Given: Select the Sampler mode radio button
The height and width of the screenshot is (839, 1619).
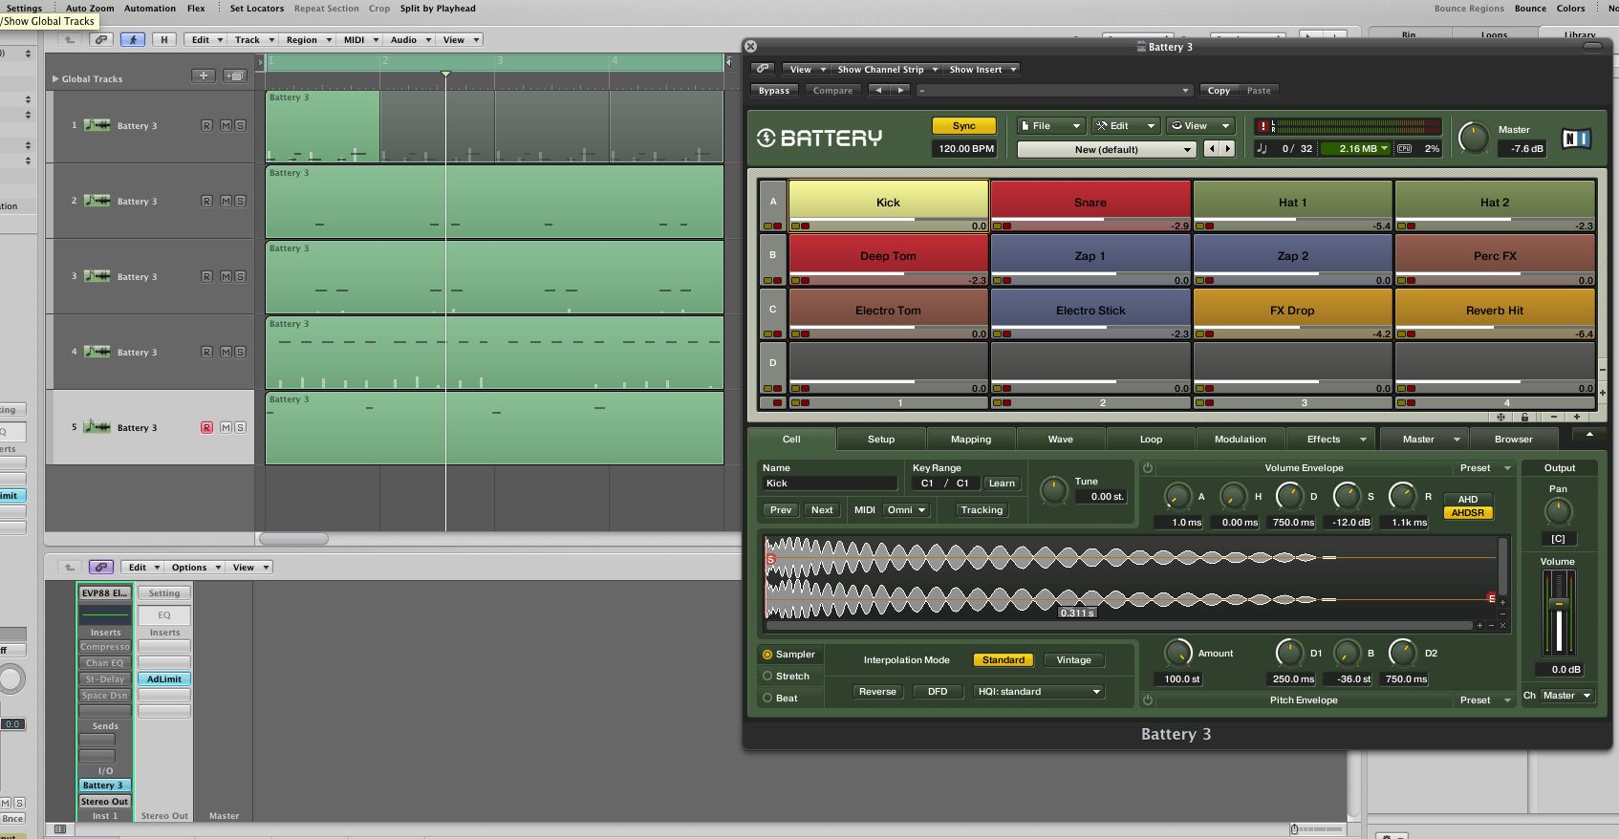Looking at the screenshot, I should pyautogui.click(x=766, y=655).
